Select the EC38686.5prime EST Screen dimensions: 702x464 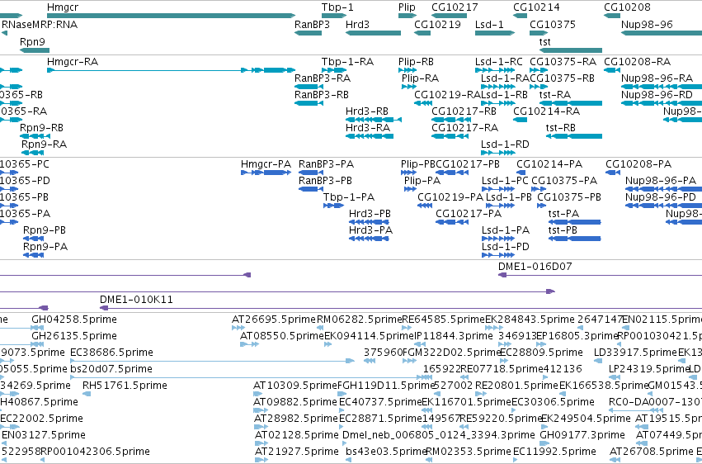pyautogui.click(x=212, y=361)
